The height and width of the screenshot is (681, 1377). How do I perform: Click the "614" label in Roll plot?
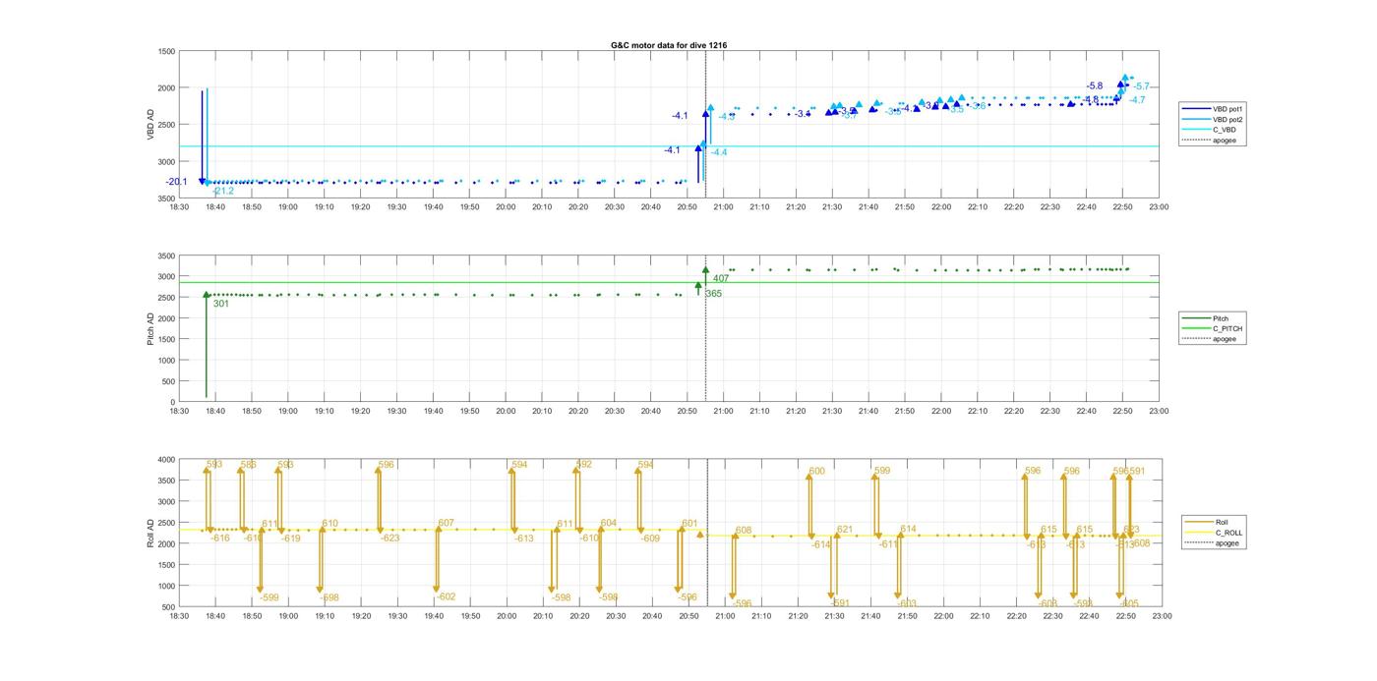point(908,530)
